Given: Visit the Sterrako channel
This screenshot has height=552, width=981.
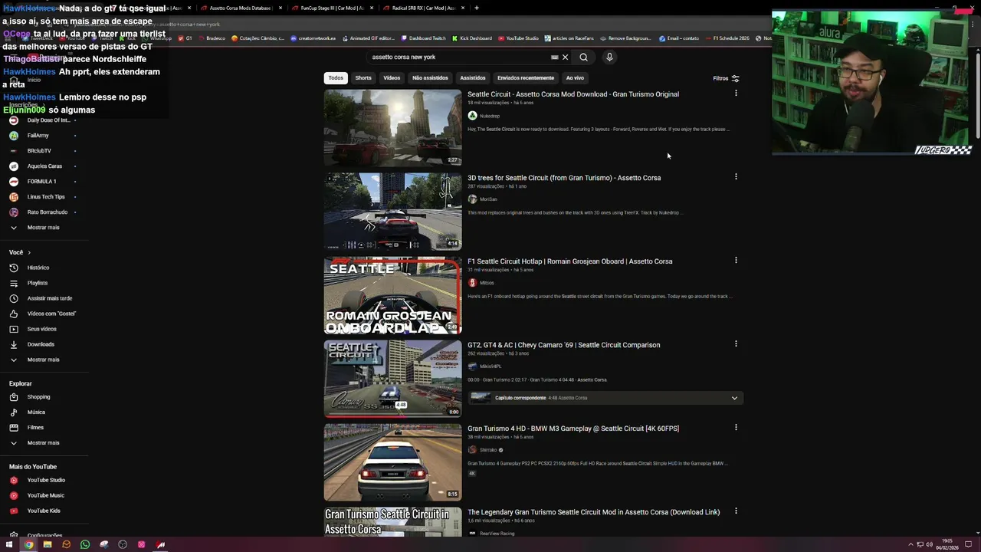Looking at the screenshot, I should [x=488, y=450].
